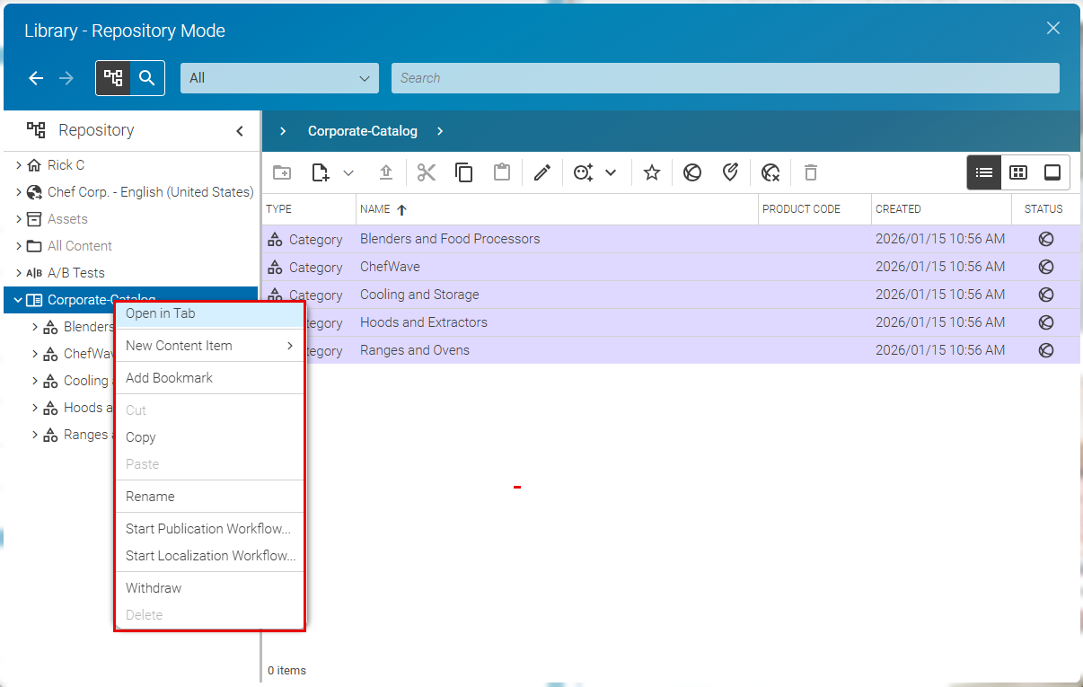Toggle the repository tree mode button

click(113, 78)
